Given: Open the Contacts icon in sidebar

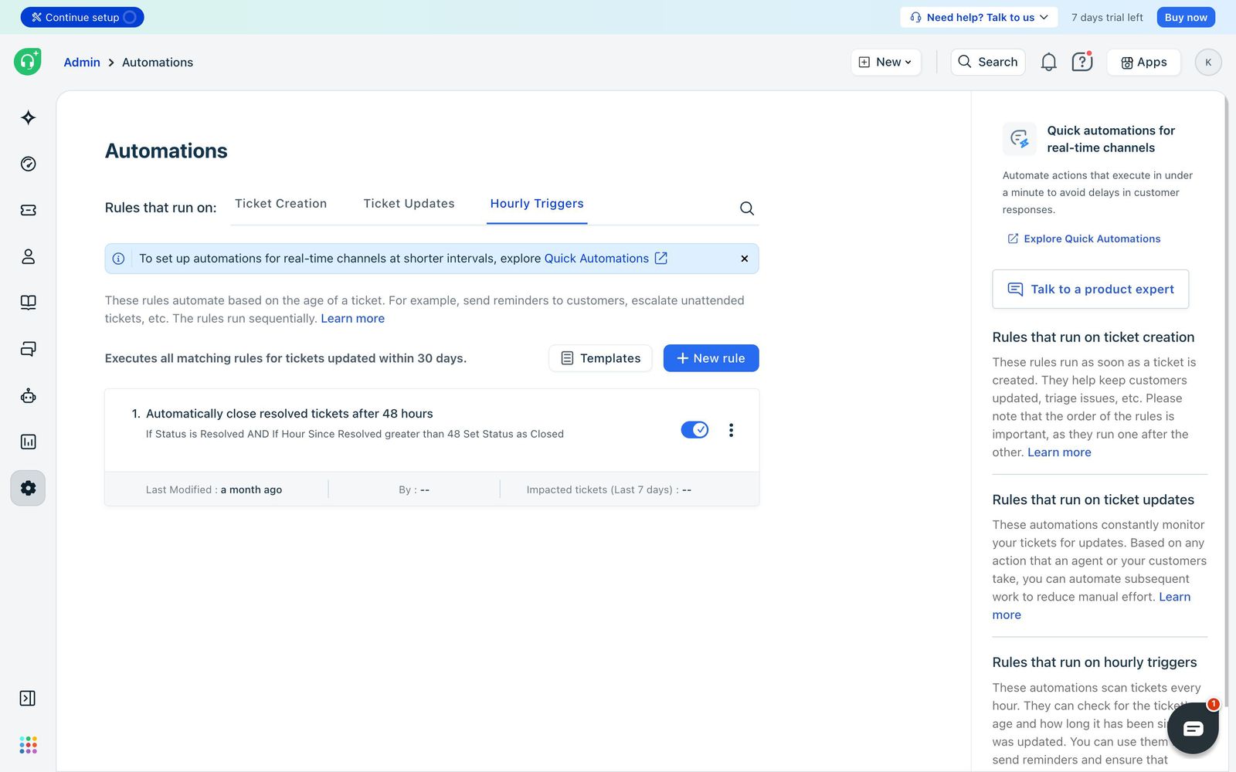Looking at the screenshot, I should coord(28,256).
